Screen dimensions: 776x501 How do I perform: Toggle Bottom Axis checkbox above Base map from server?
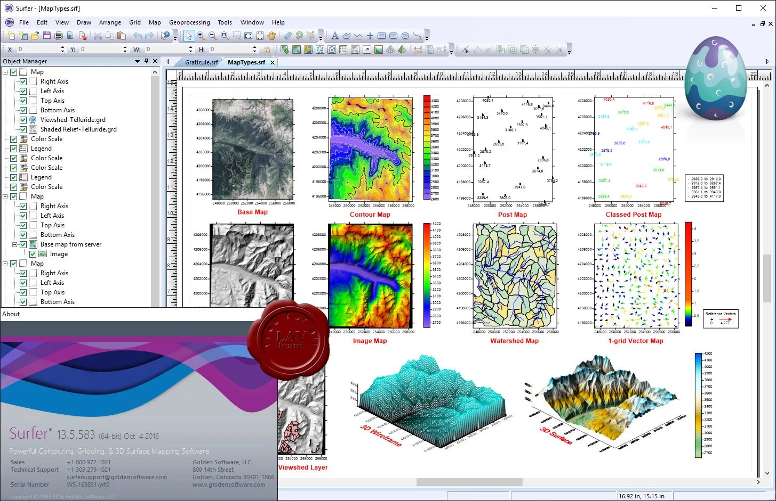pyautogui.click(x=23, y=235)
